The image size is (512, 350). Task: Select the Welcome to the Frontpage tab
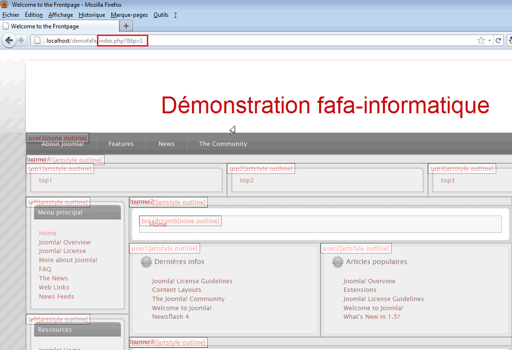pos(60,26)
